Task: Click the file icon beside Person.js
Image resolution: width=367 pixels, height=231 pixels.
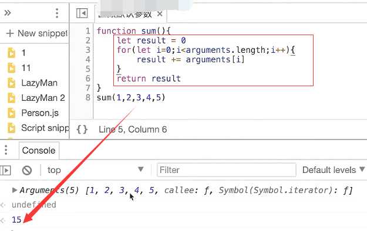Action: point(11,113)
